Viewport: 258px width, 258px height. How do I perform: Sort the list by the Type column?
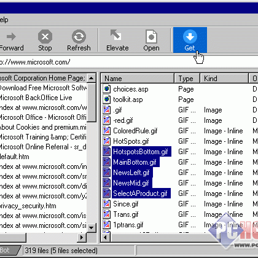click(187, 79)
